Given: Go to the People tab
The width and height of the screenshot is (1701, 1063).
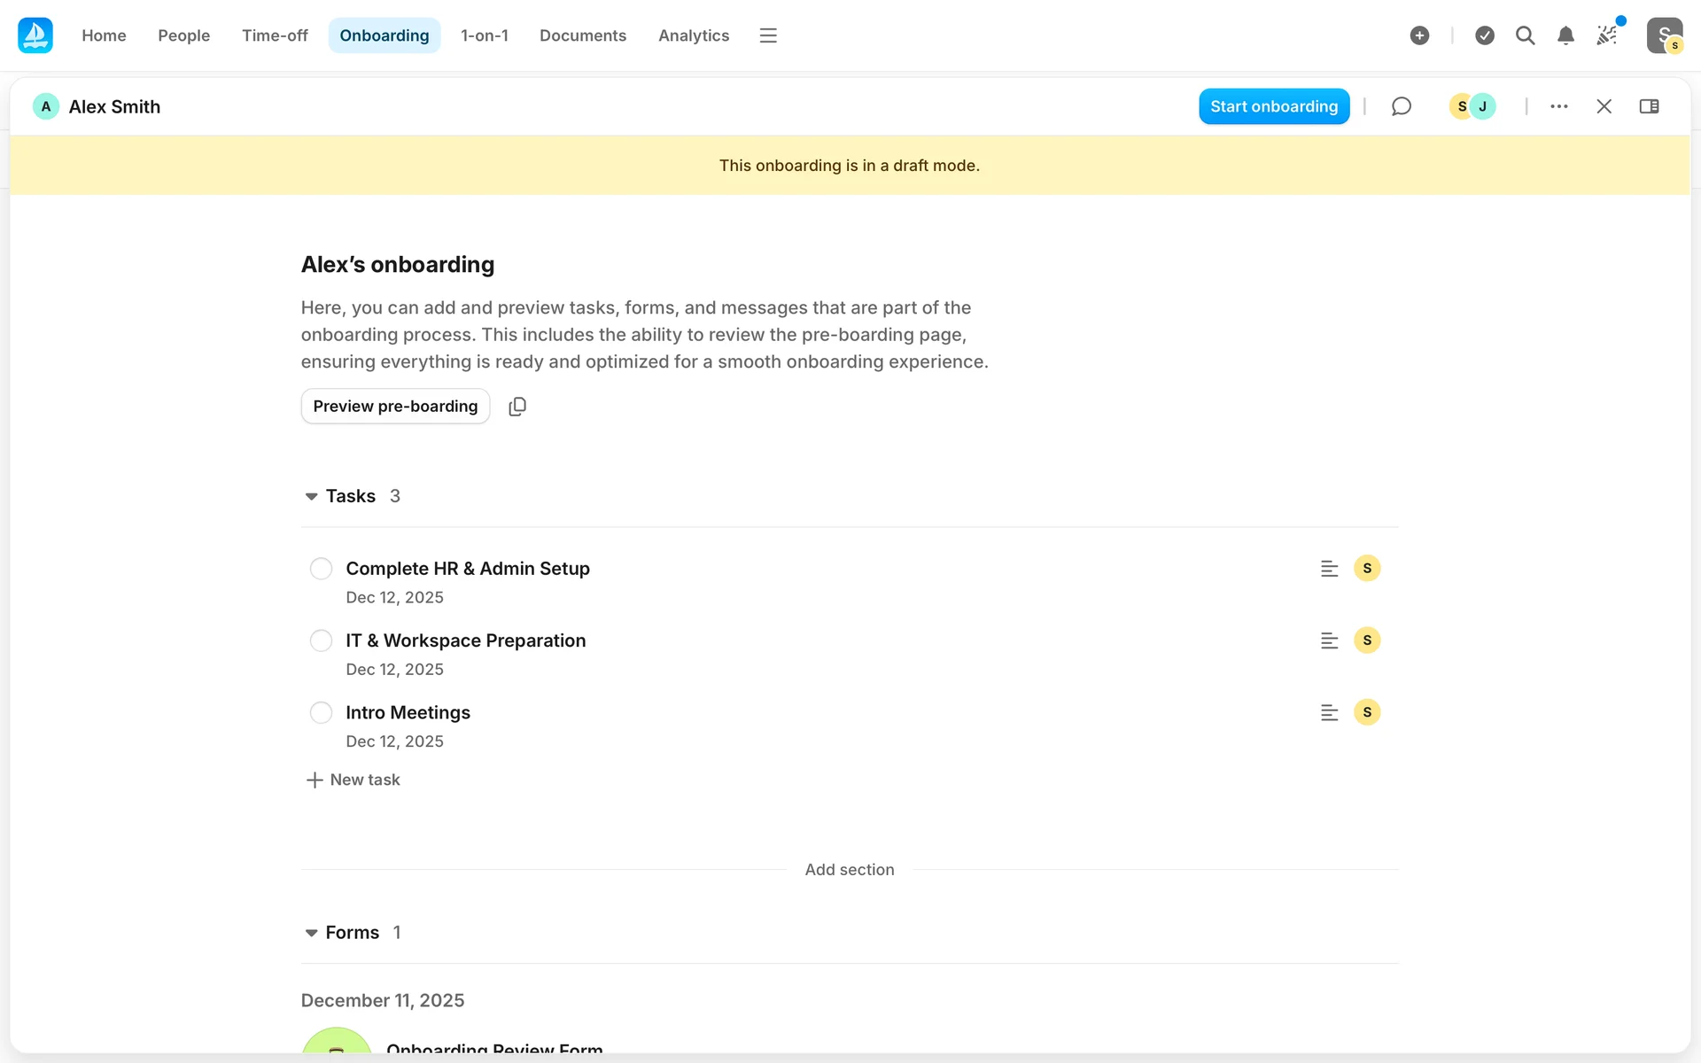Looking at the screenshot, I should tap(183, 35).
